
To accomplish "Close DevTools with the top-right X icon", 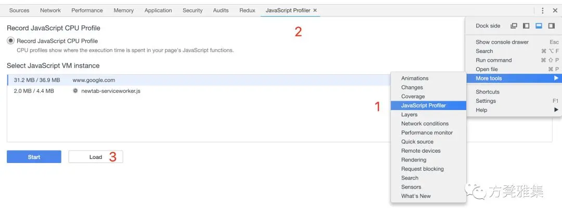I will coord(555,10).
